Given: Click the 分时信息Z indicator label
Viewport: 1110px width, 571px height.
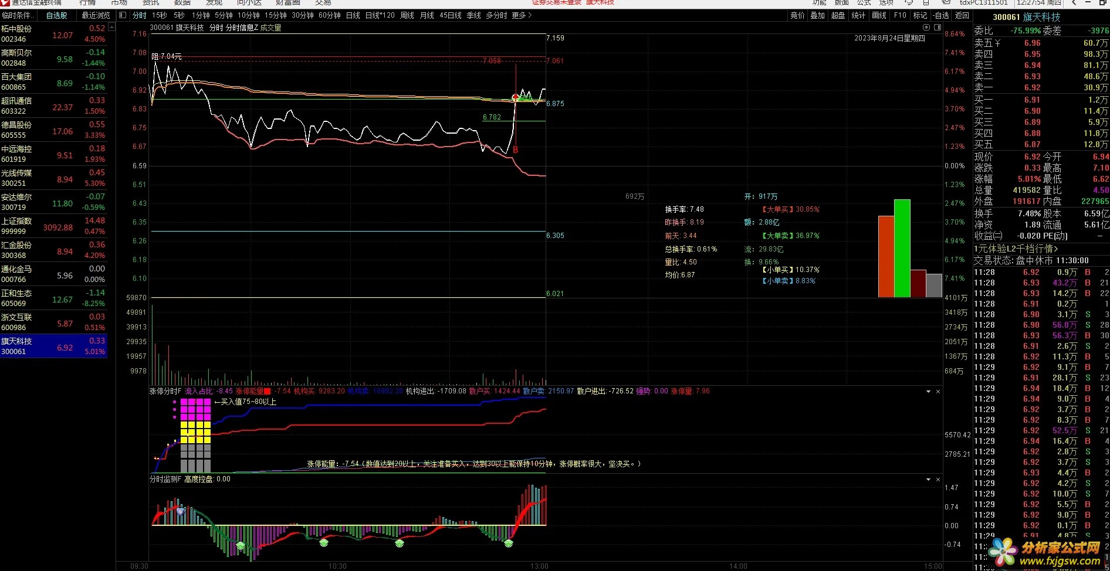Looking at the screenshot, I should click(242, 28).
